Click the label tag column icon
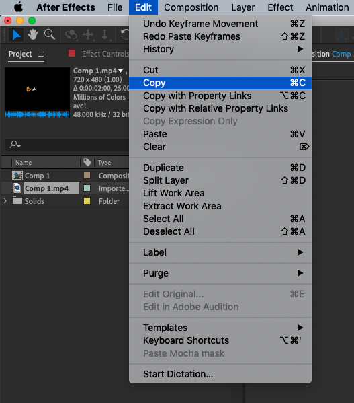The width and height of the screenshot is (354, 403). 87,162
